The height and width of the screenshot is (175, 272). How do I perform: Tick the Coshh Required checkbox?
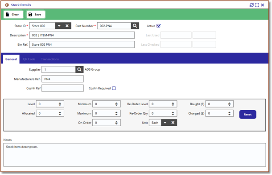coord(114,88)
